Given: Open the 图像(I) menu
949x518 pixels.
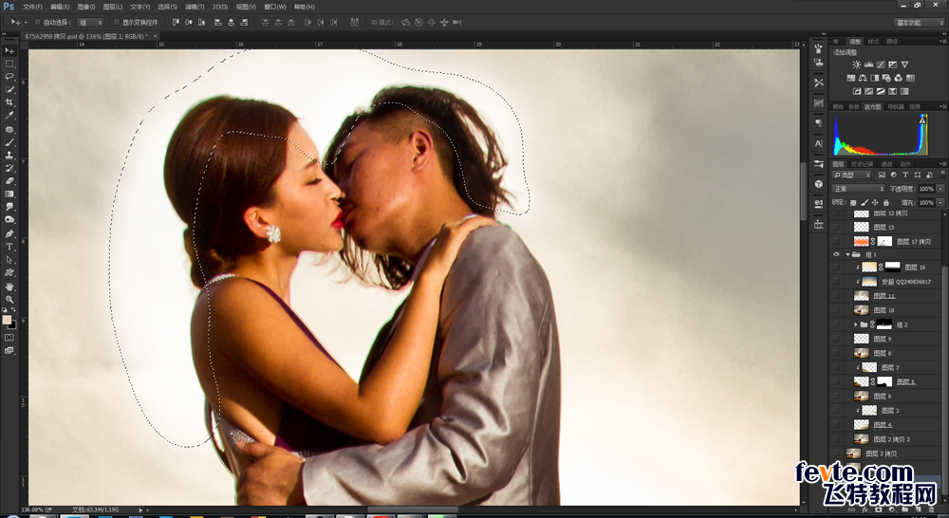Looking at the screenshot, I should coord(86,7).
